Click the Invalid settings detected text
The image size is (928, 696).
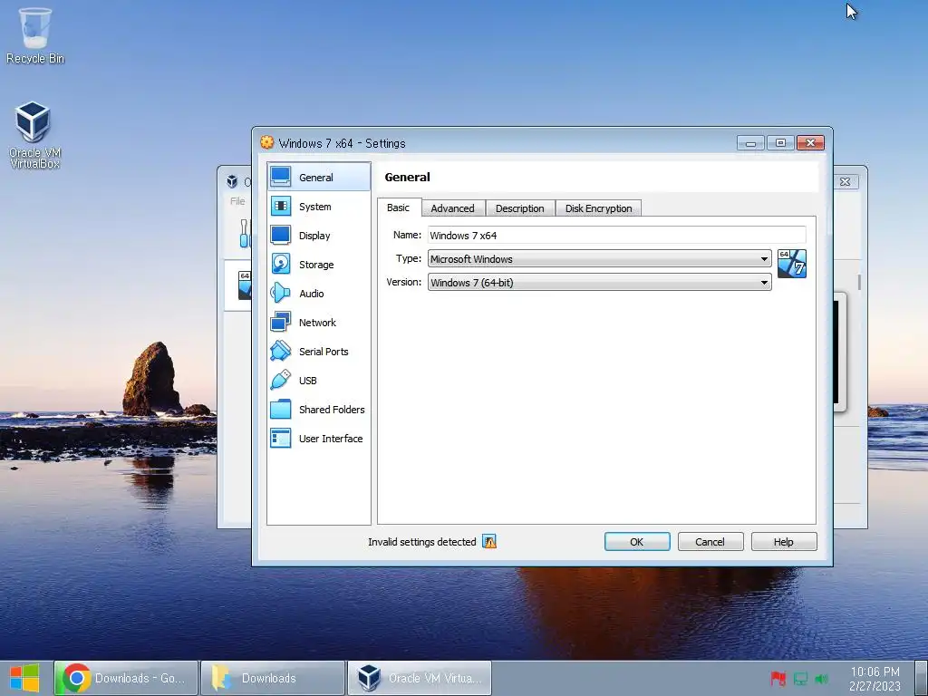422,542
